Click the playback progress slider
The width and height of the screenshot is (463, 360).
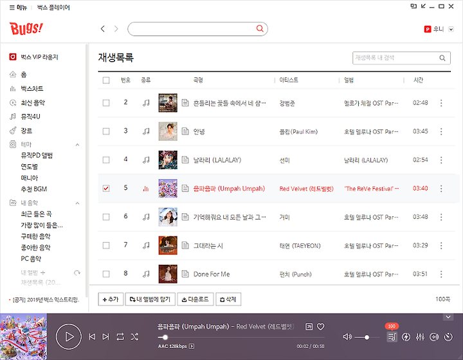click(241, 337)
